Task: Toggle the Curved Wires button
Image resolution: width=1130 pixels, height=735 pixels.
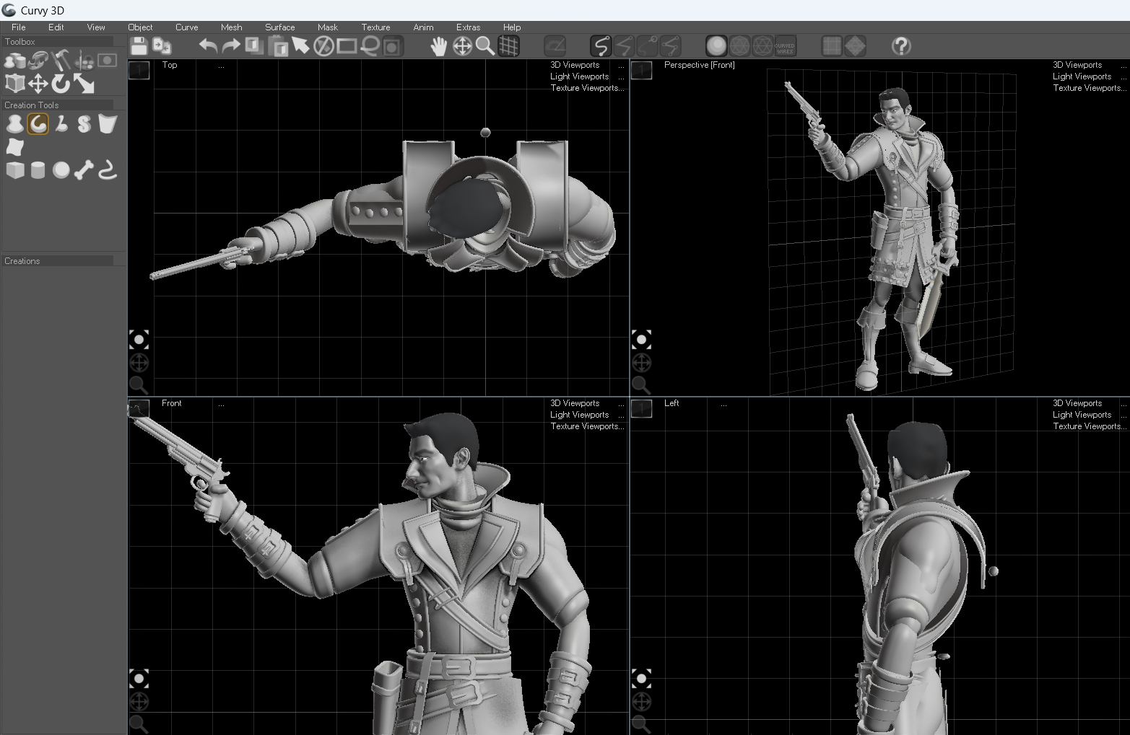Action: pyautogui.click(x=785, y=46)
